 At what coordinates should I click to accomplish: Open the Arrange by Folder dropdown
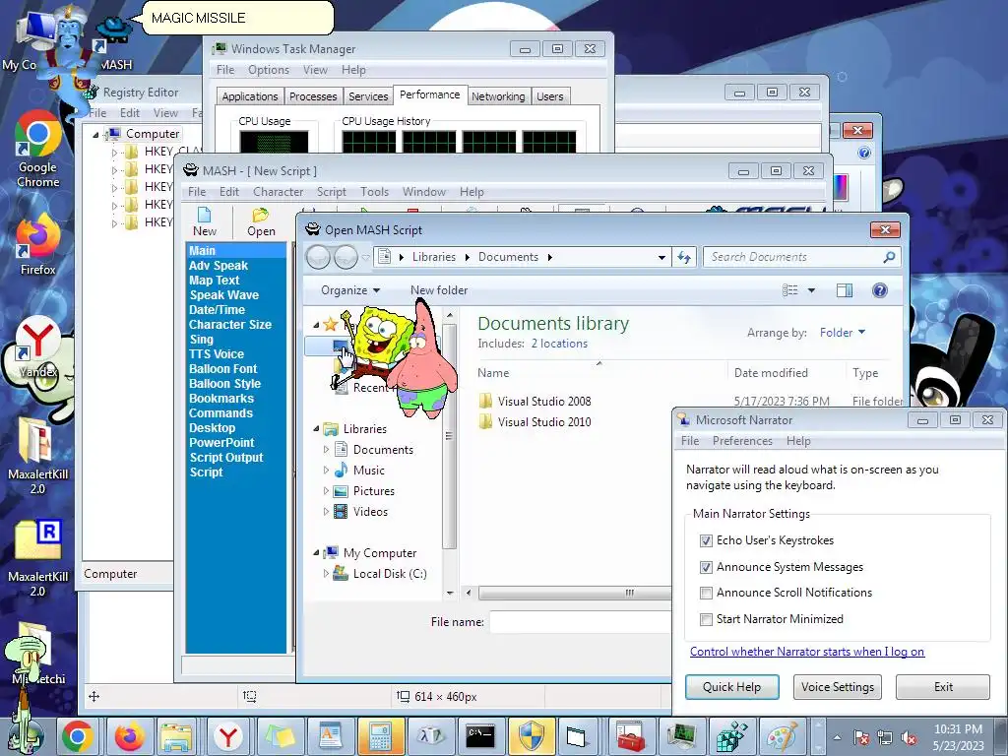843,333
